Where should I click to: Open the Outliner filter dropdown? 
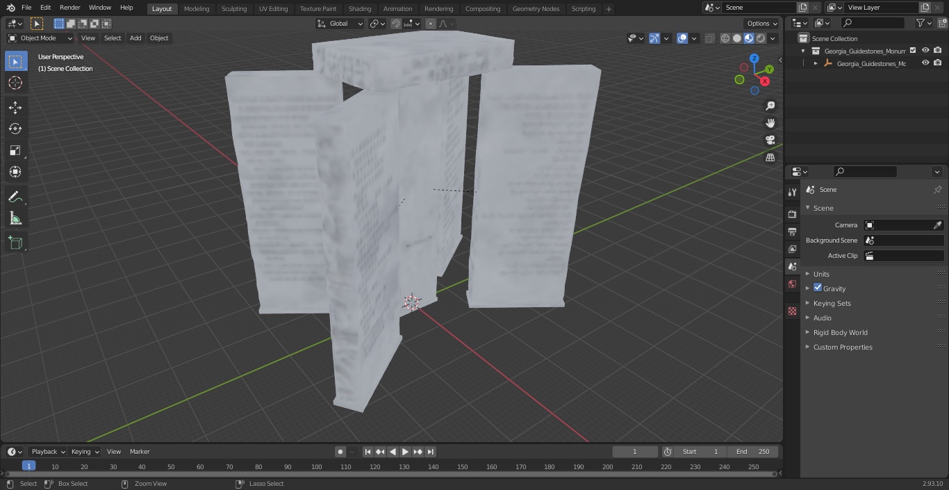point(923,23)
